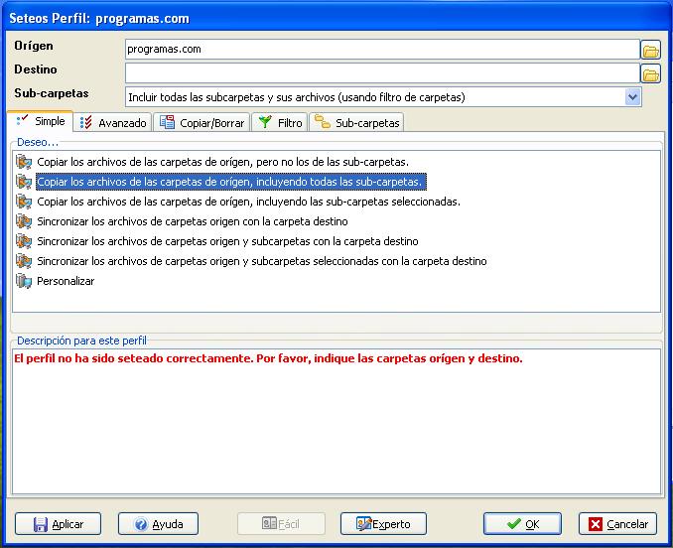Click icon of 'Sincronizar... origen con la carpeta destino'
This screenshot has height=548, width=673.
coord(24,221)
